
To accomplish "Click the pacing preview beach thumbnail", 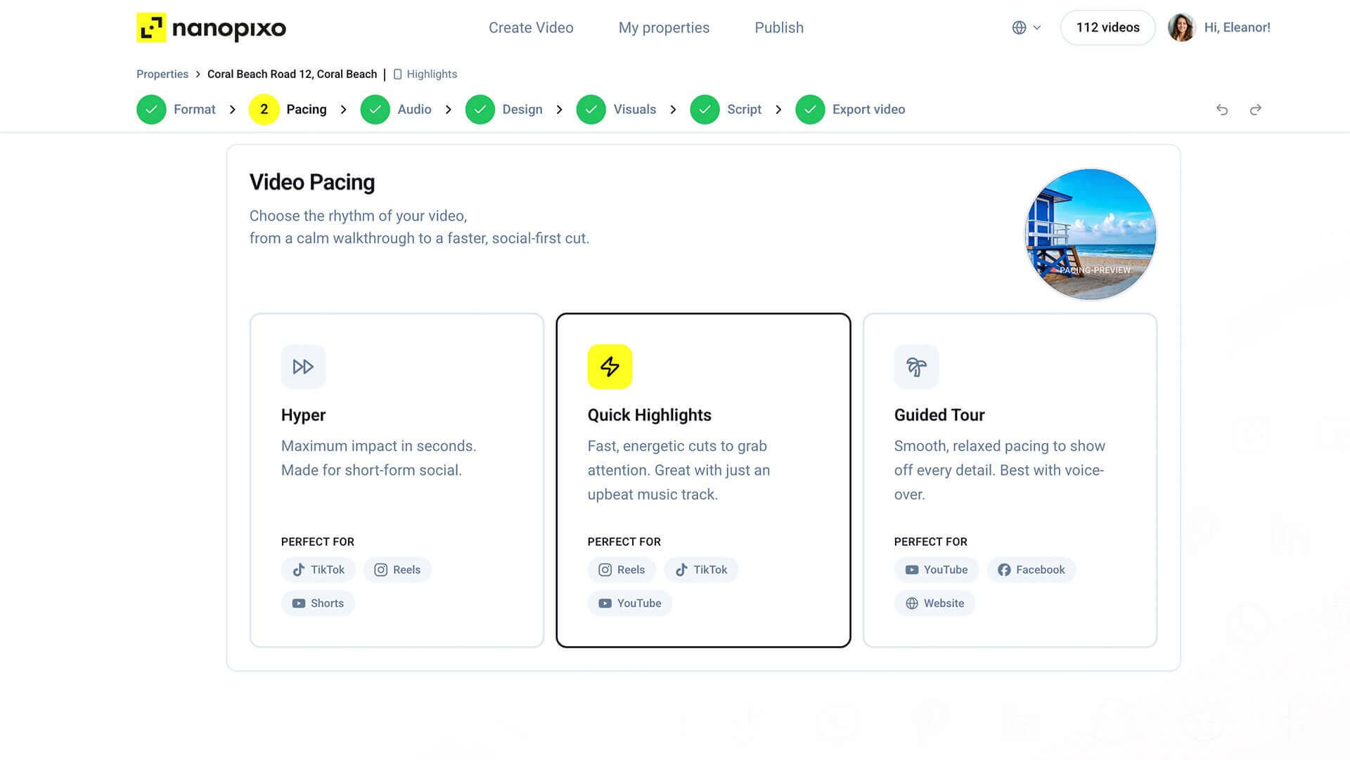I will (1091, 234).
